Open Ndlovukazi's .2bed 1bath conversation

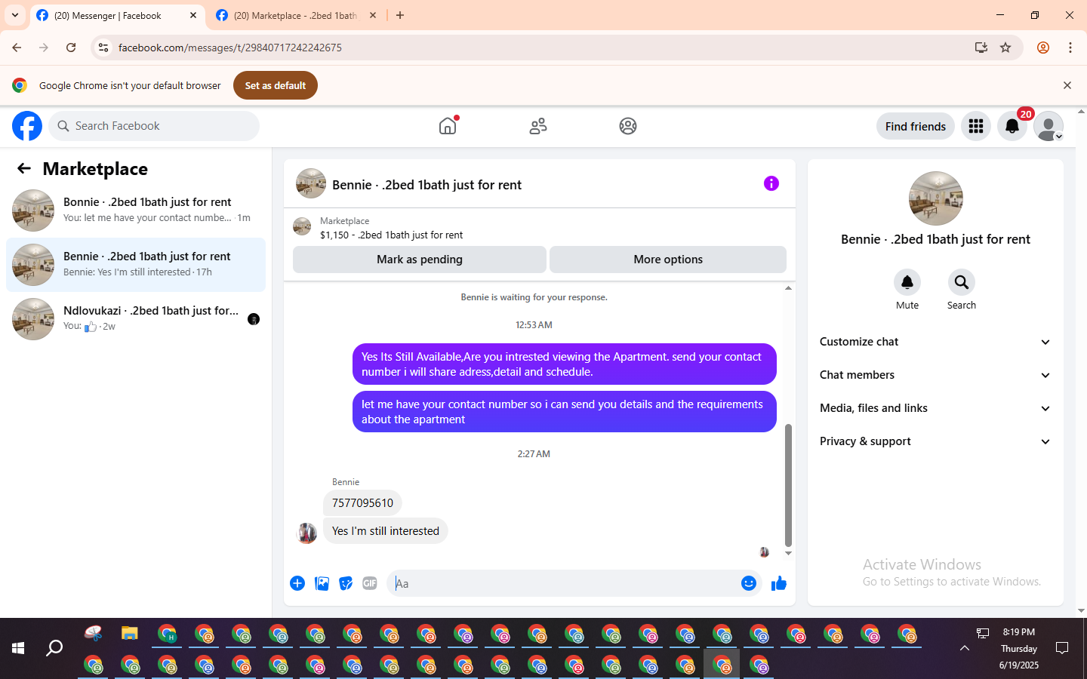click(136, 319)
